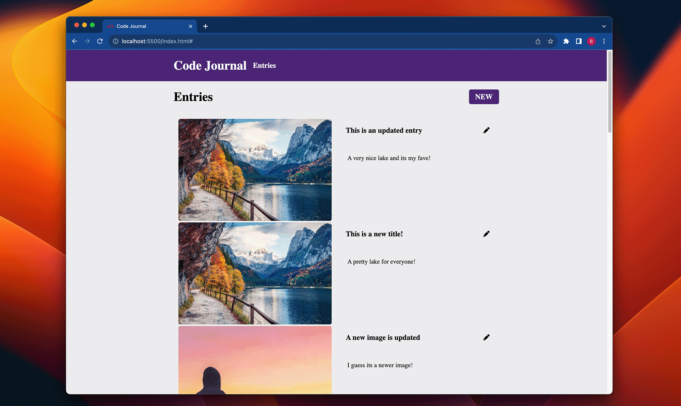Viewport: 681px width, 406px height.
Task: Click title 'This is an updated entry'
Action: tap(384, 131)
